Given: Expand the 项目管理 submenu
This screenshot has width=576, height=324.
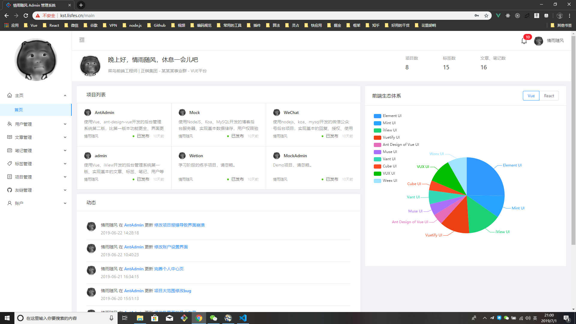Looking at the screenshot, I should coord(36,177).
